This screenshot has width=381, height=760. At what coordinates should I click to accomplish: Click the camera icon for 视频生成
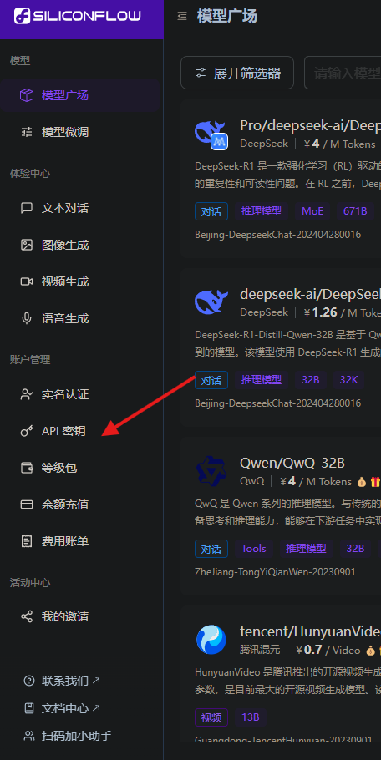[27, 281]
